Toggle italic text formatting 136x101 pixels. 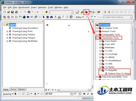click(88, 94)
